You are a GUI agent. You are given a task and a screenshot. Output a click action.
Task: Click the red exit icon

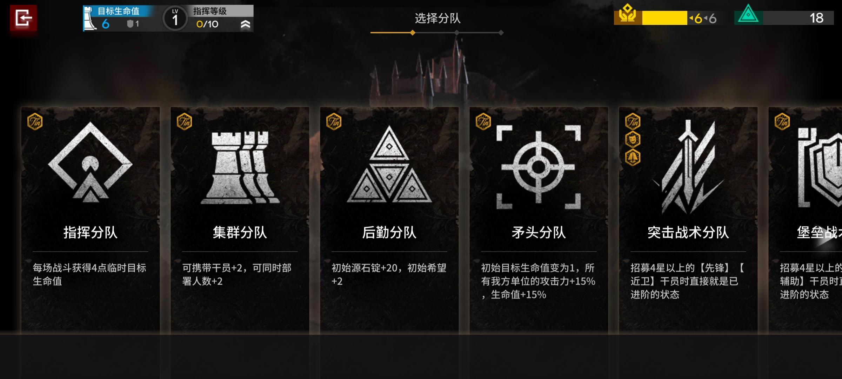click(x=23, y=18)
